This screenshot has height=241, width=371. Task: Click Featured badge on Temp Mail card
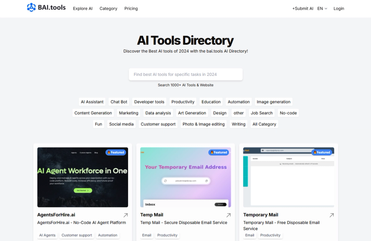tap(219, 153)
